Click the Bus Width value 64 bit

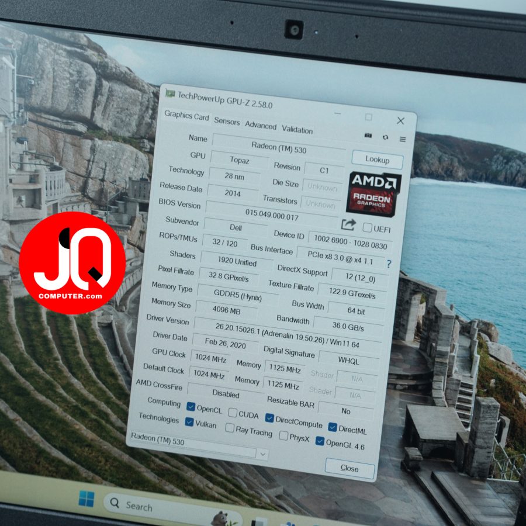pos(356,311)
